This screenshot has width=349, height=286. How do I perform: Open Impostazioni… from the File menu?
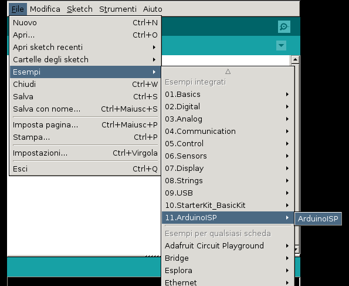click(x=85, y=153)
